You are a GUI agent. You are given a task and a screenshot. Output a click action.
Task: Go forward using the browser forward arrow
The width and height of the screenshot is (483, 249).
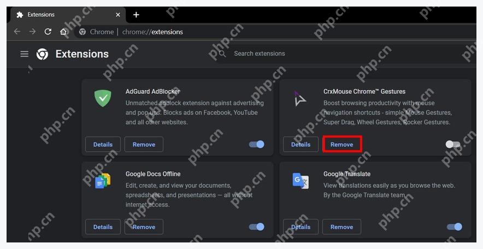[32, 31]
